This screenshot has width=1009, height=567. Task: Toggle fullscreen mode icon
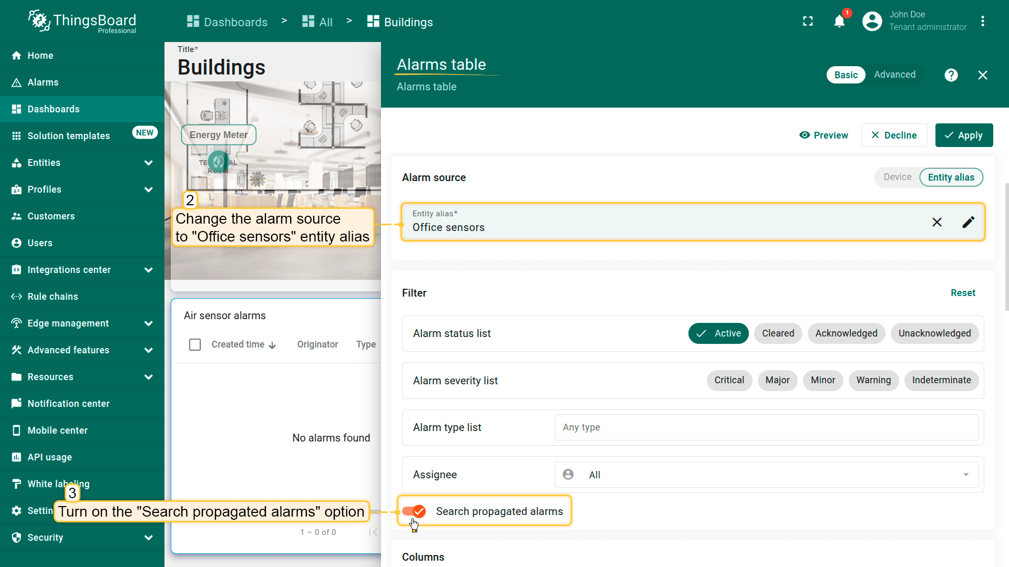[808, 22]
